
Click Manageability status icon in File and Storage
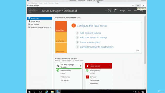(58, 70)
